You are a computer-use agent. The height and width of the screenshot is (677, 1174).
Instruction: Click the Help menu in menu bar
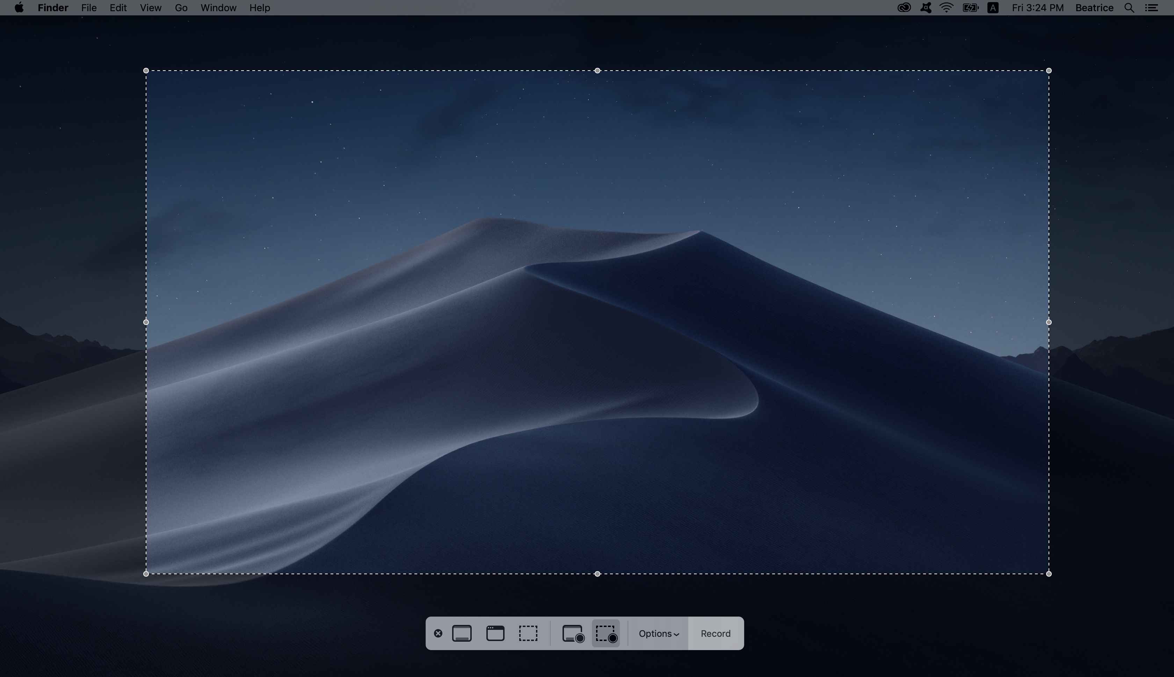tap(259, 7)
